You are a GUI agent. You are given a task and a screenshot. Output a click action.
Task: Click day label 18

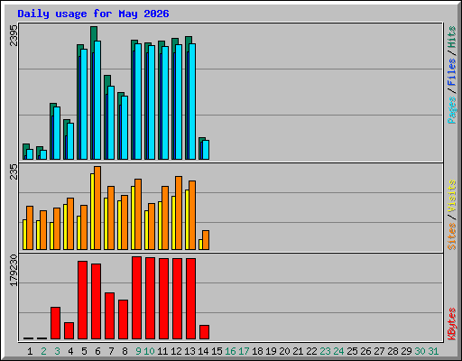point(257,351)
